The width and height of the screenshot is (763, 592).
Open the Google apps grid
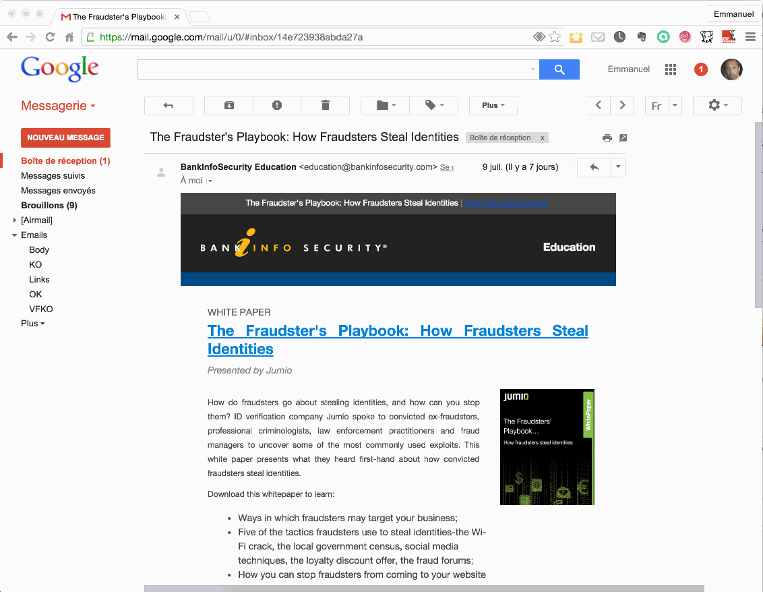click(671, 69)
